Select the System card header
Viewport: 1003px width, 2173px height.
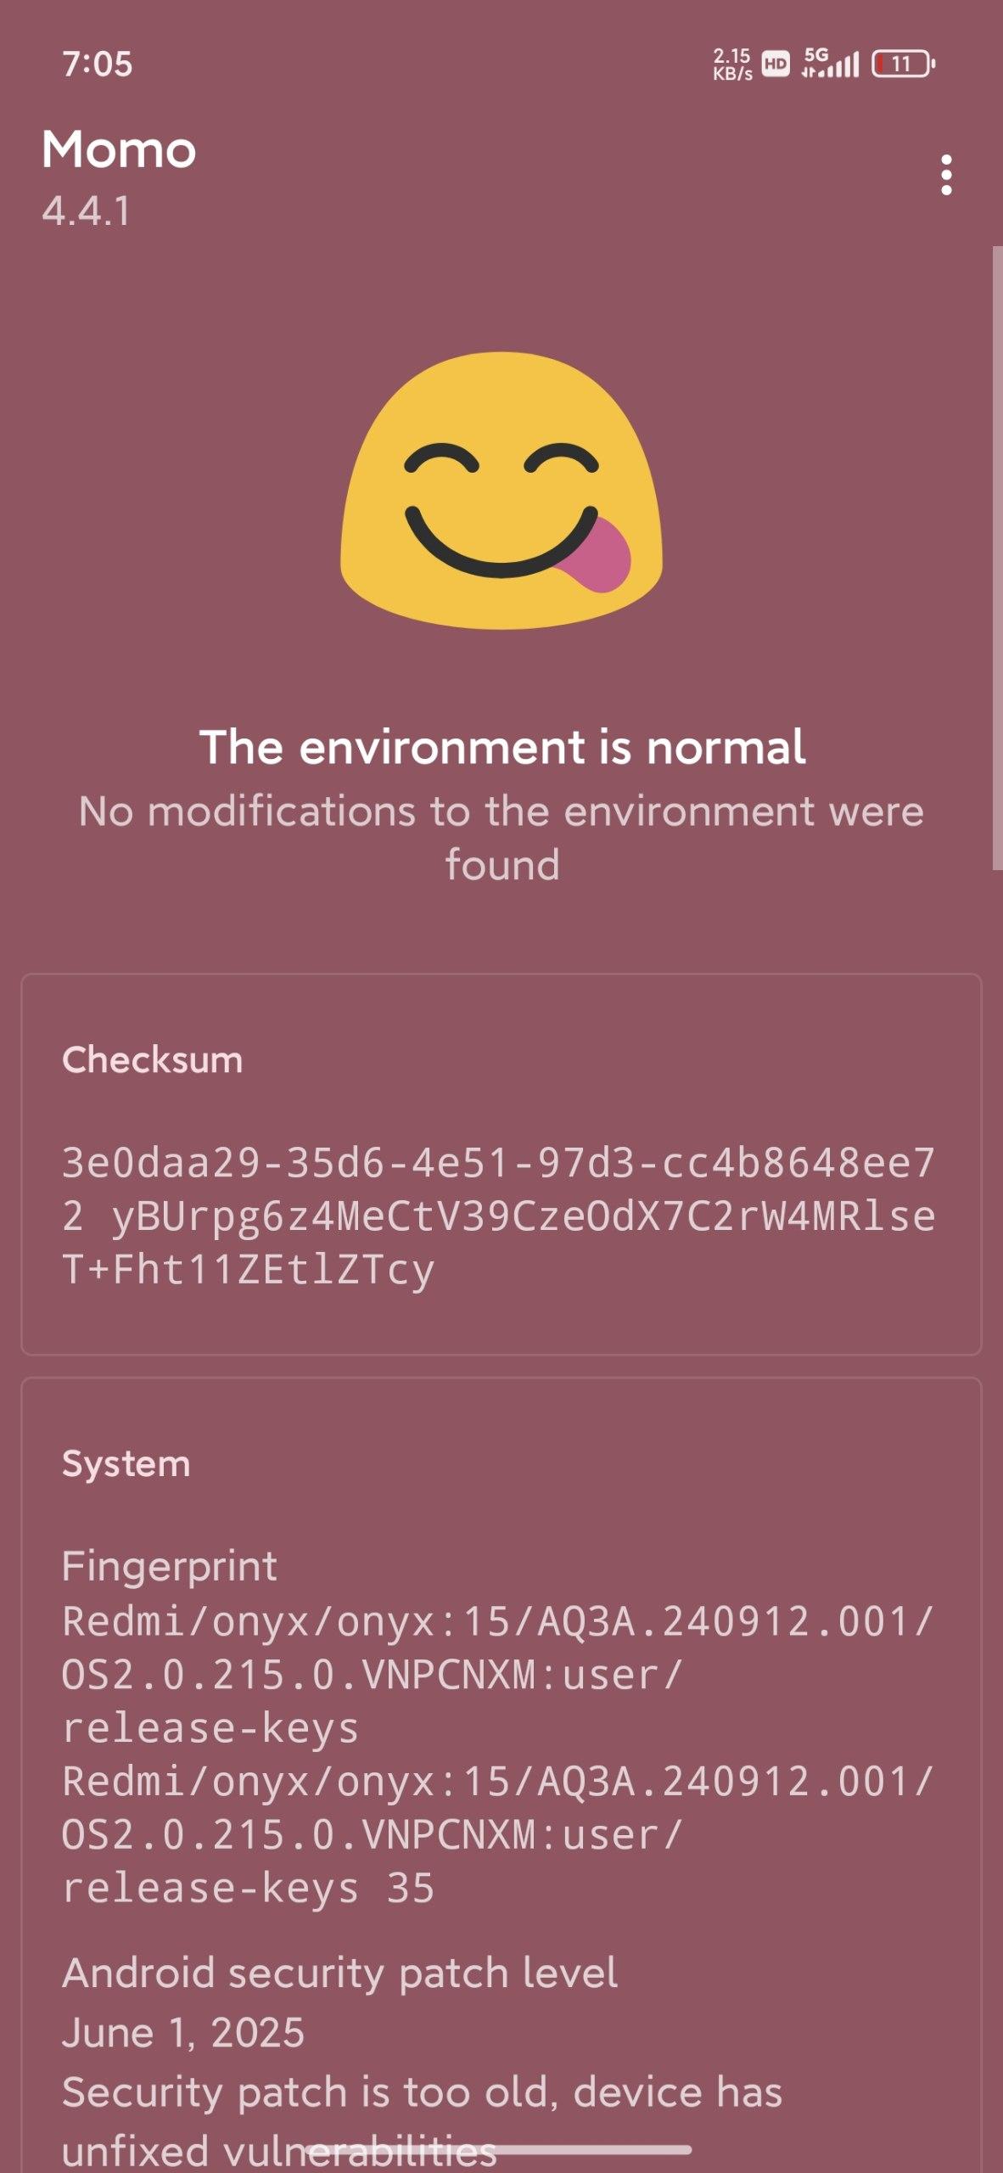tap(126, 1463)
